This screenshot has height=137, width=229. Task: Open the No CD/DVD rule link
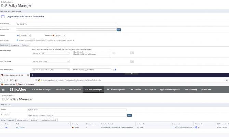(x=21, y=128)
